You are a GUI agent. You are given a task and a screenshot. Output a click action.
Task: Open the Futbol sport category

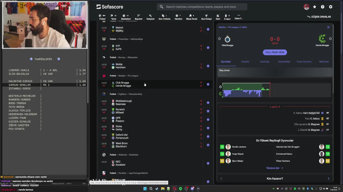pos(102,17)
